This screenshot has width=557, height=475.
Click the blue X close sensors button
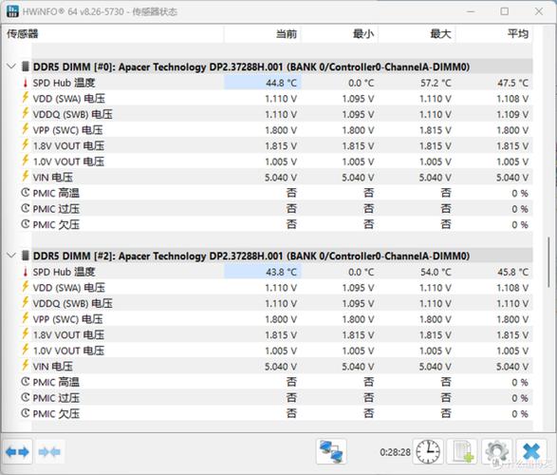pos(531,451)
